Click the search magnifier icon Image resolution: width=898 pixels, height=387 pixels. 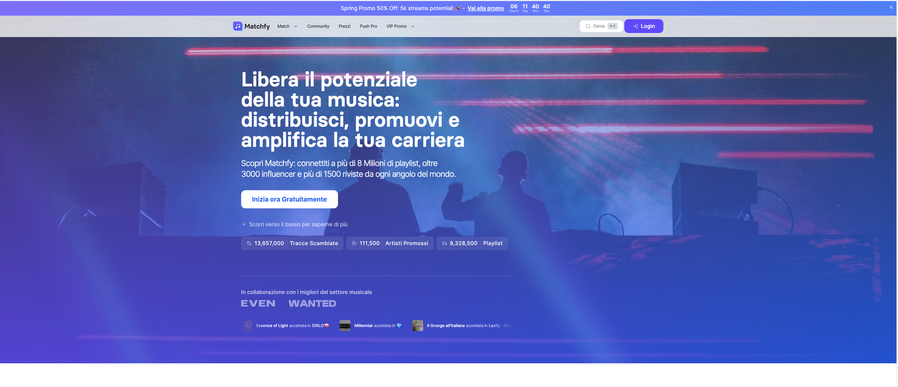pyautogui.click(x=588, y=26)
